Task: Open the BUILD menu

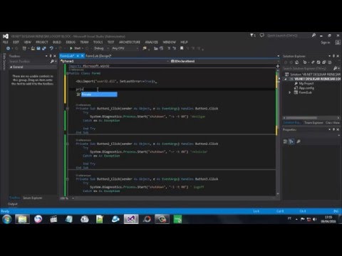Action: click(x=57, y=42)
